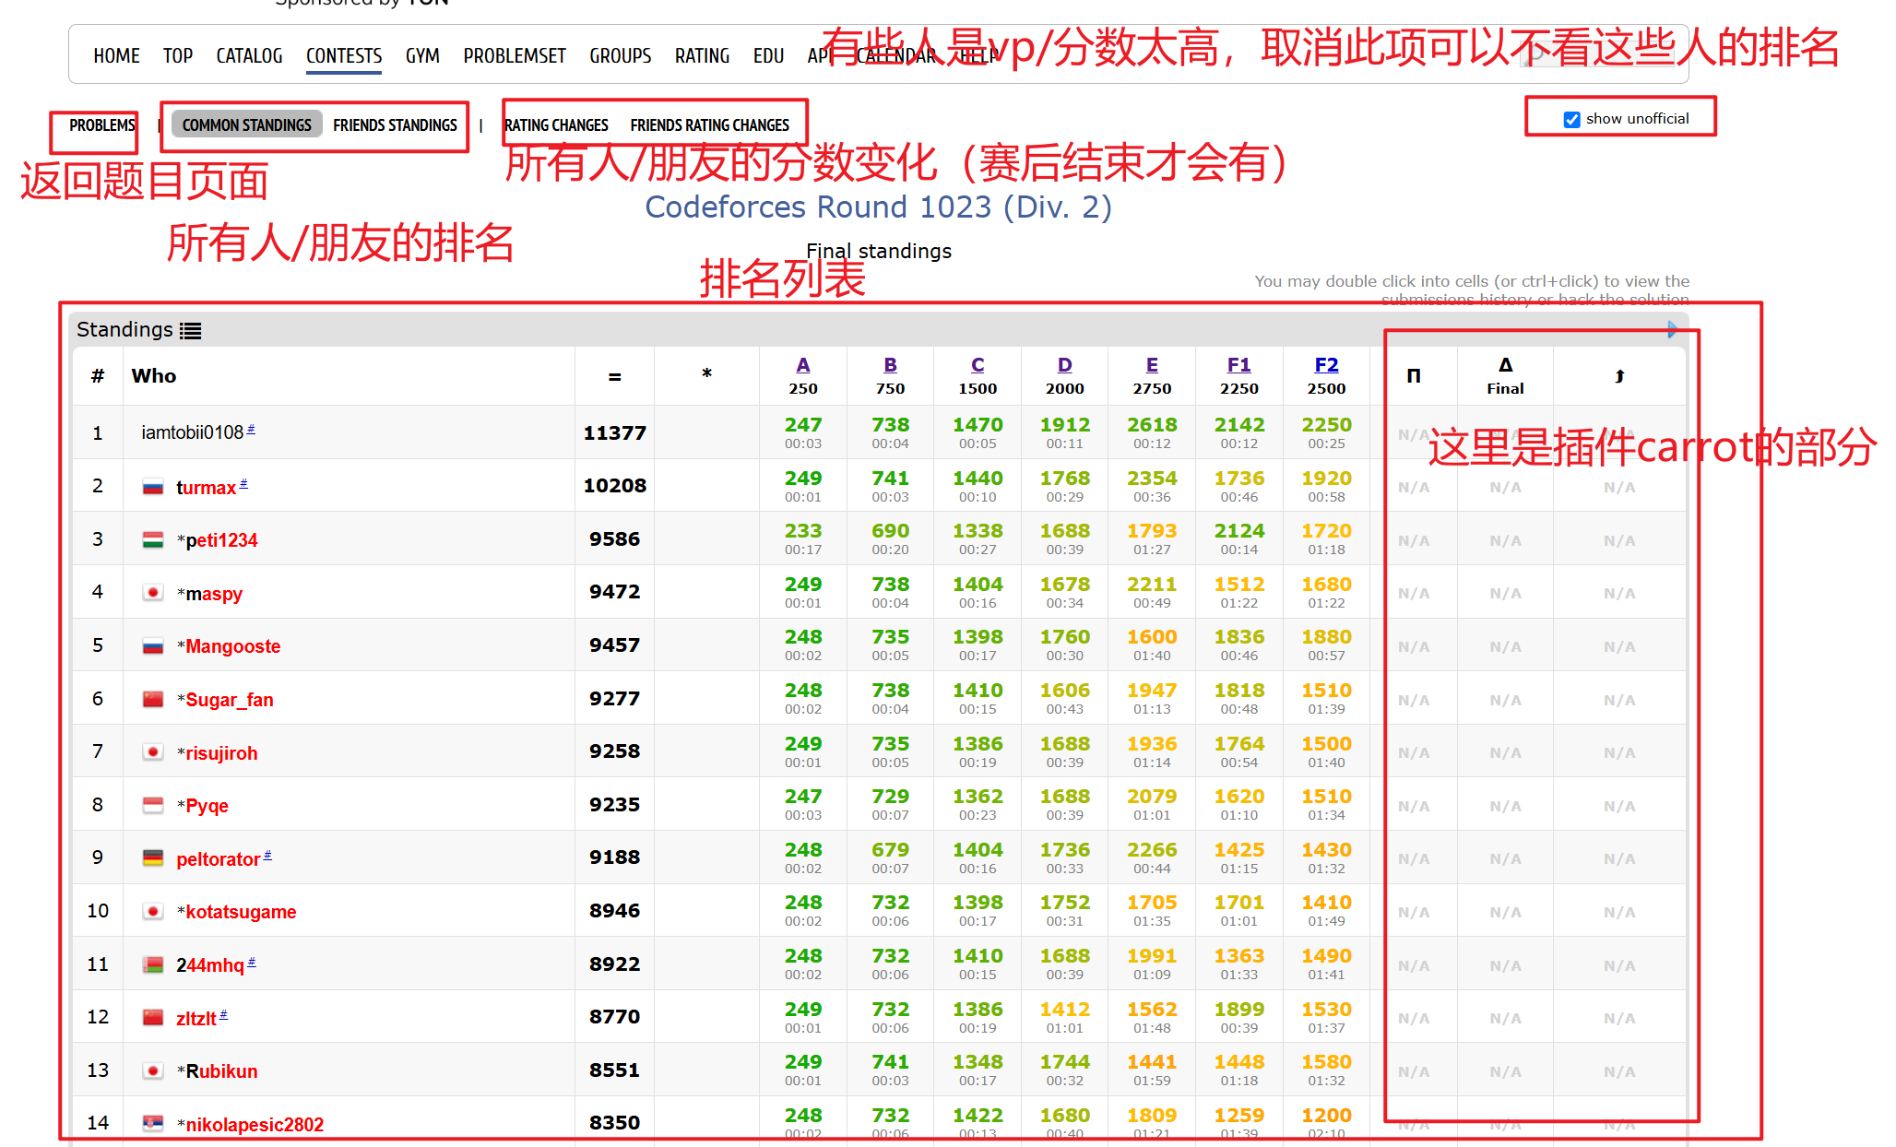Open the CONTESTS menu item
This screenshot has height=1147, width=1896.
pyautogui.click(x=343, y=55)
